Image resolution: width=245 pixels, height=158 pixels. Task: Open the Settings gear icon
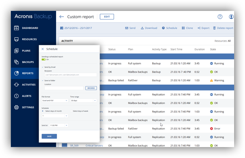pos(16,107)
